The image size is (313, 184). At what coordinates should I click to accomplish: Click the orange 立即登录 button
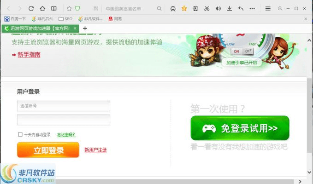click(x=48, y=150)
